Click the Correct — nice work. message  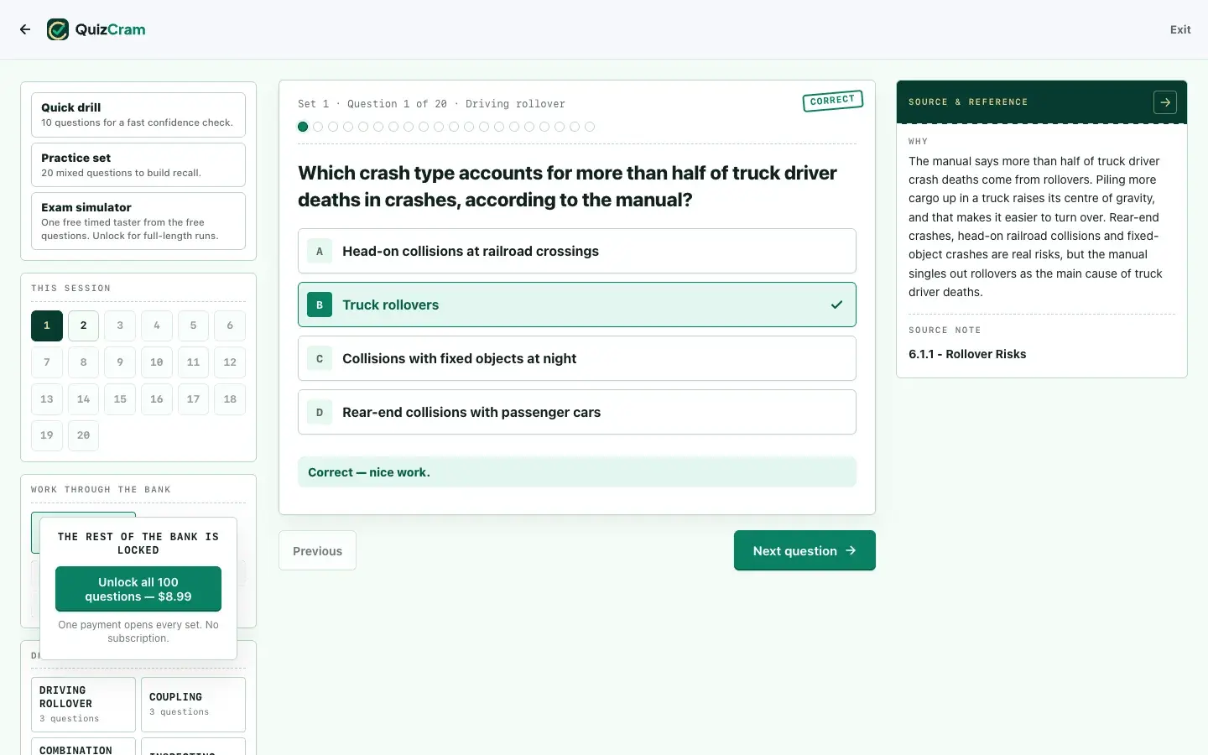[577, 472]
